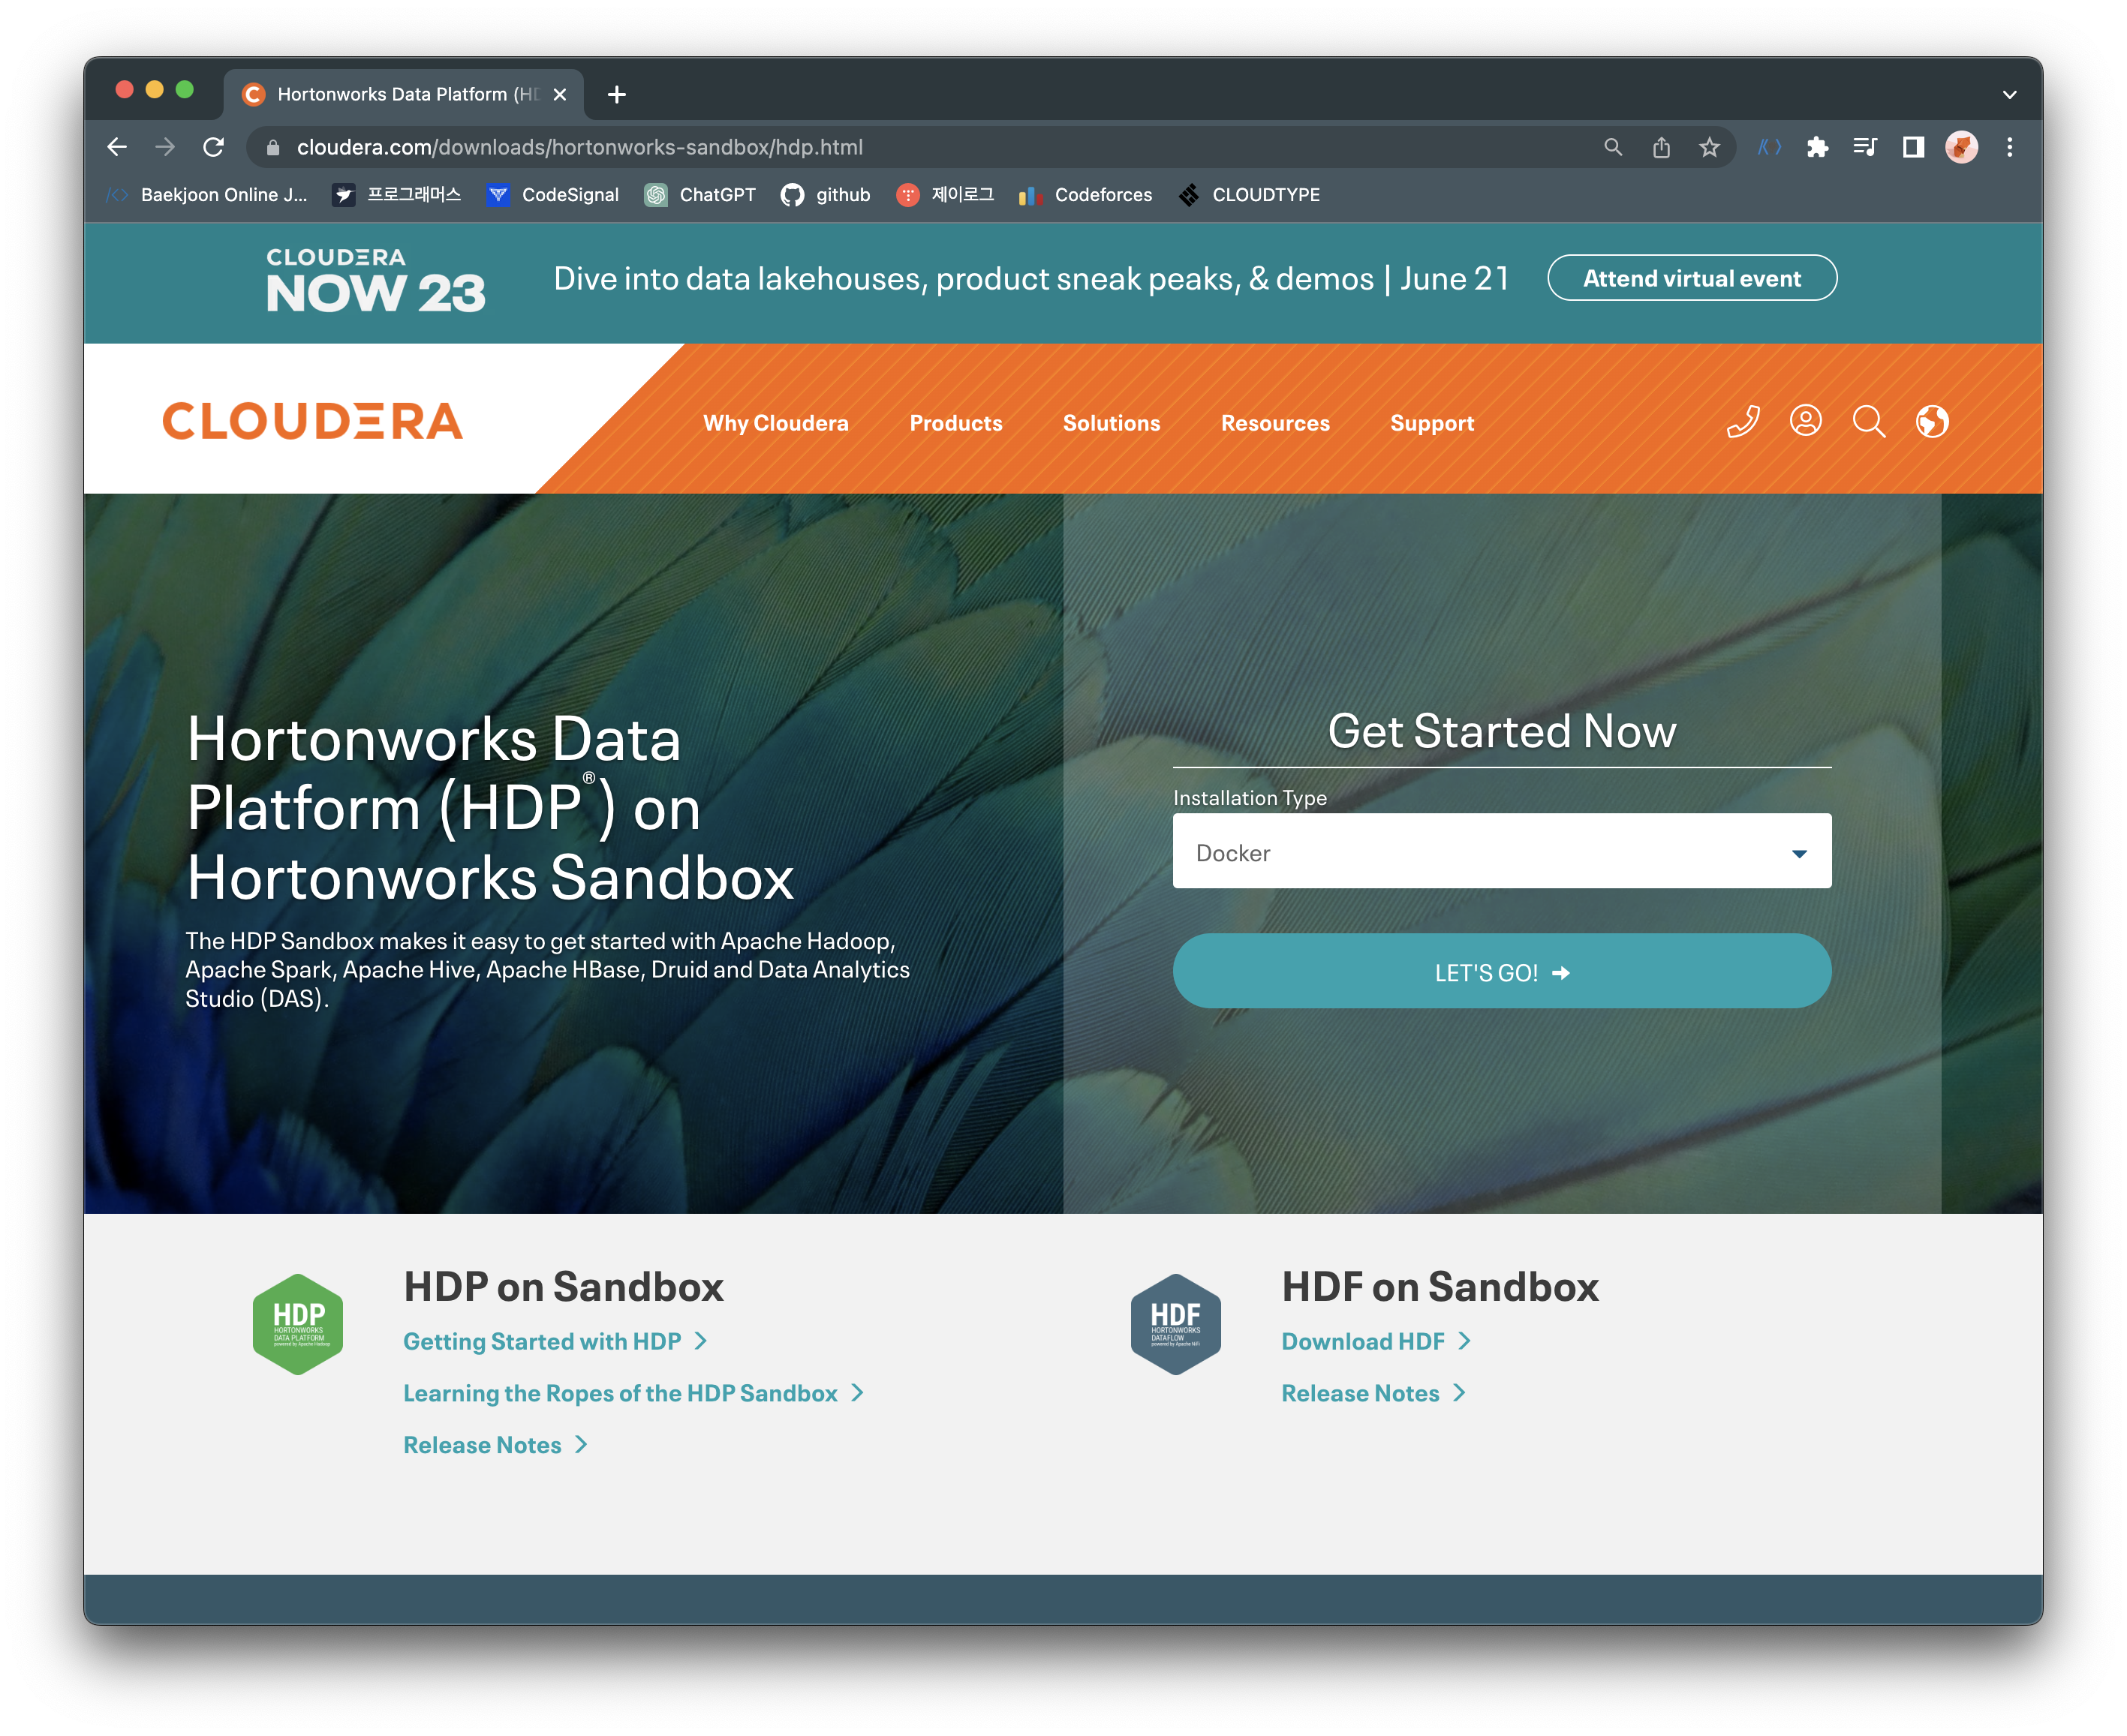Open the 제이로그 bookmark
This screenshot has height=1736, width=2127.
[946, 195]
